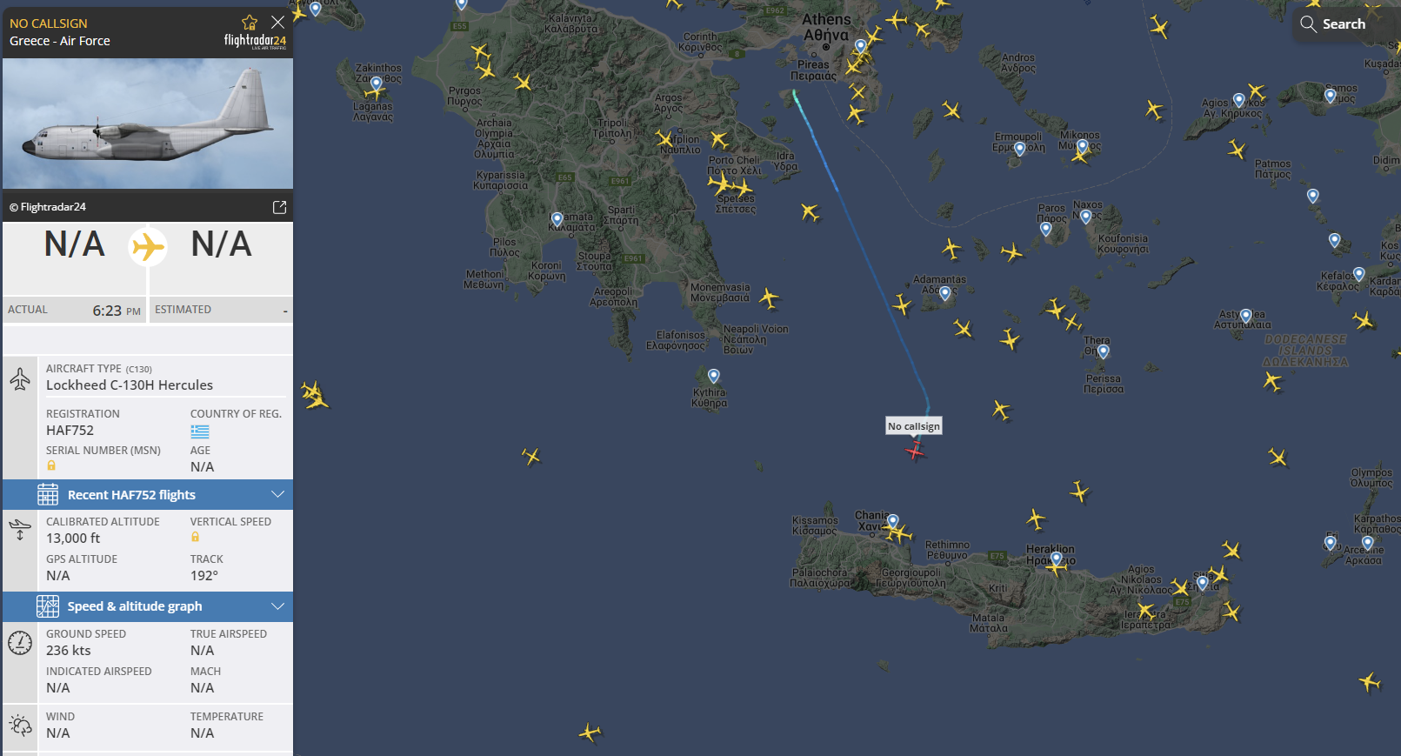
Task: Open the Search box
Action: (x=1332, y=24)
